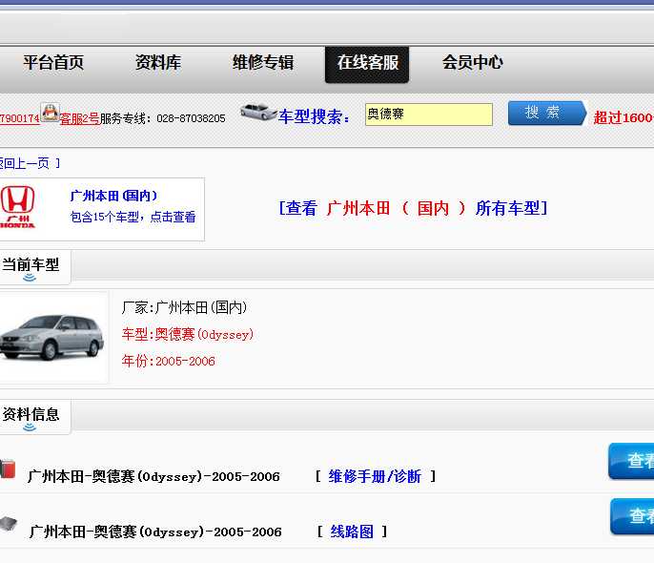Click 包含15个车型，点击查看 link
654x563 pixels.
click(133, 217)
